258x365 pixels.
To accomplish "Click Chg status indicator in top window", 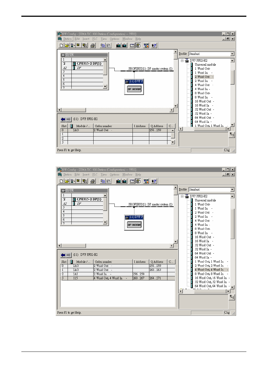I will pos(227,150).
